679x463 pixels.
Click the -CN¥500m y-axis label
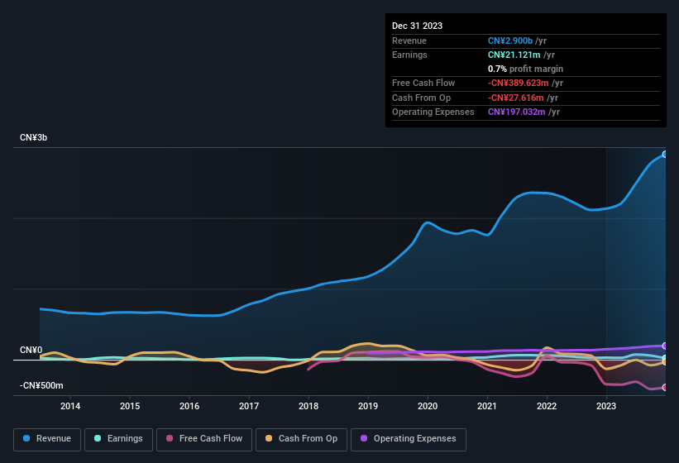pos(41,385)
